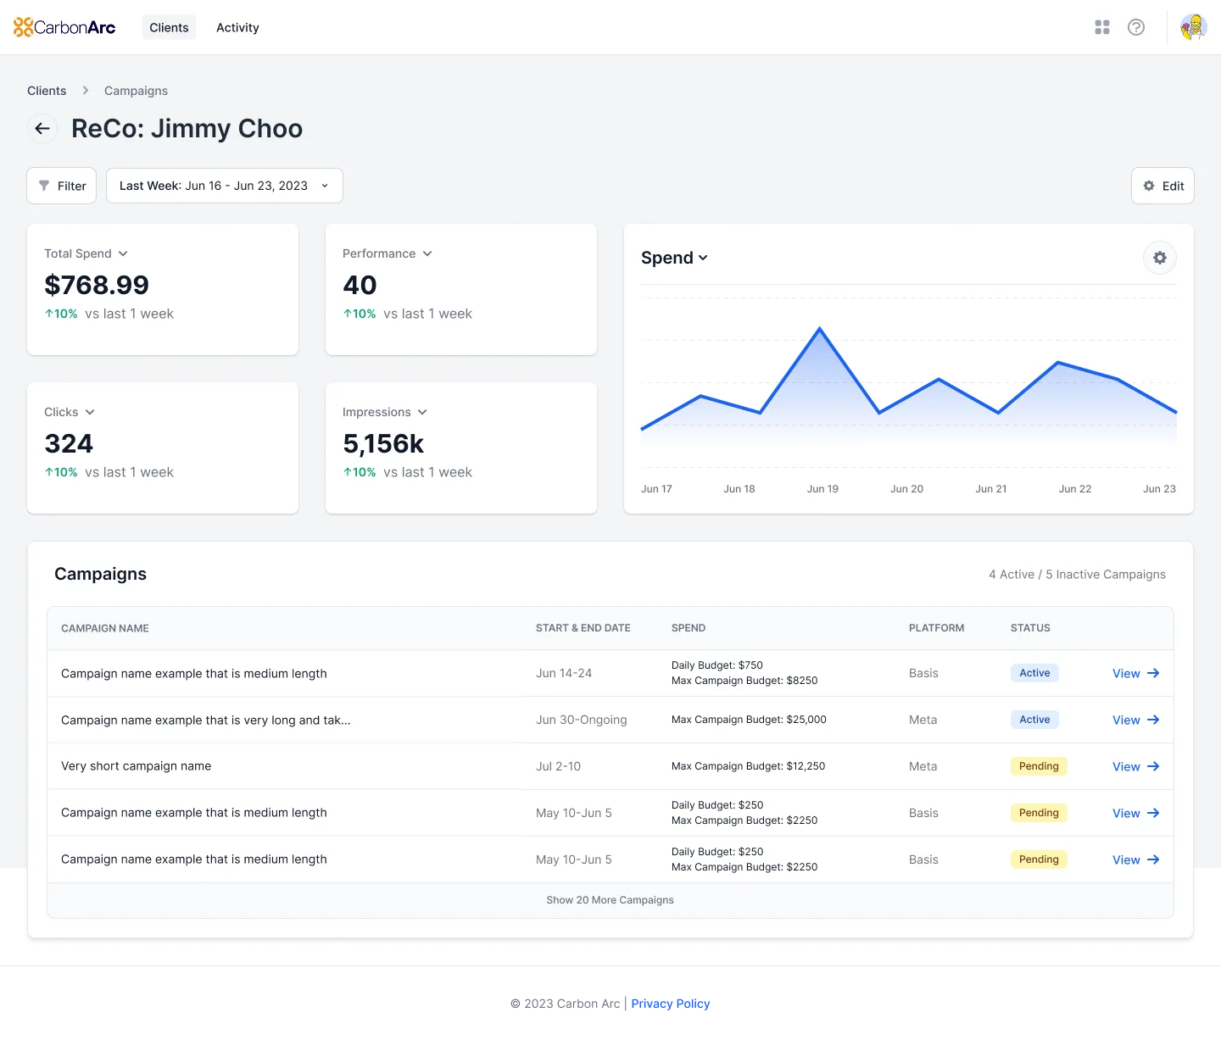The height and width of the screenshot is (1040, 1221).
Task: Click Max Campaign Budget: $25,000 cell
Action: point(749,720)
